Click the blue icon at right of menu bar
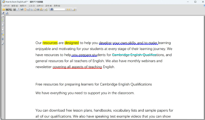 point(204,6)
